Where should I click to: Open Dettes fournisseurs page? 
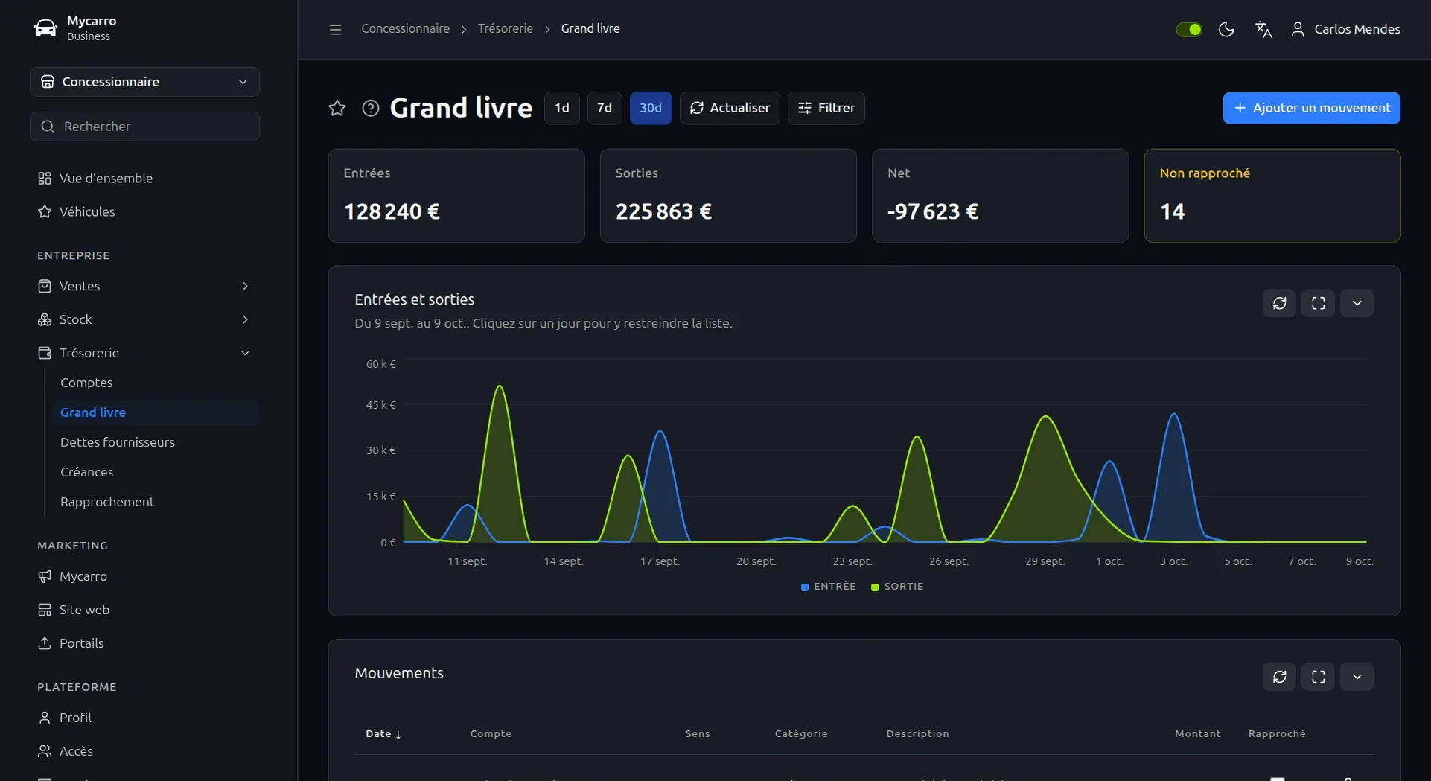pyautogui.click(x=156, y=442)
